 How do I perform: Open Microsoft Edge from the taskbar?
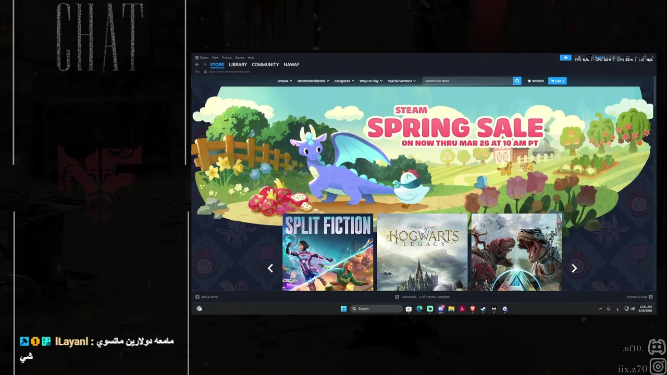pos(419,309)
